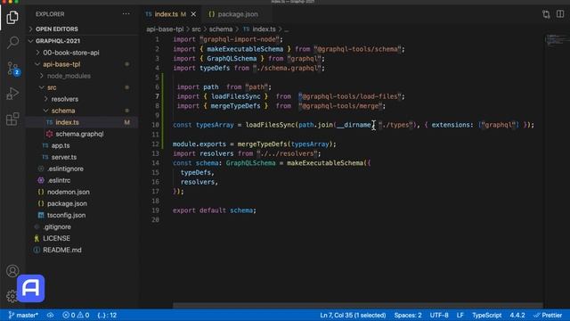Open Run and Debug view
570x321 pixels.
(x=12, y=94)
